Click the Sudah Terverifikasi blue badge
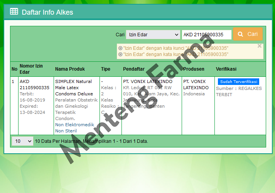Viewport: 275px width, 193px height. click(238, 82)
